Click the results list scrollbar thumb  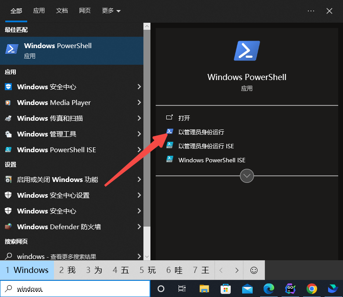click(x=147, y=128)
